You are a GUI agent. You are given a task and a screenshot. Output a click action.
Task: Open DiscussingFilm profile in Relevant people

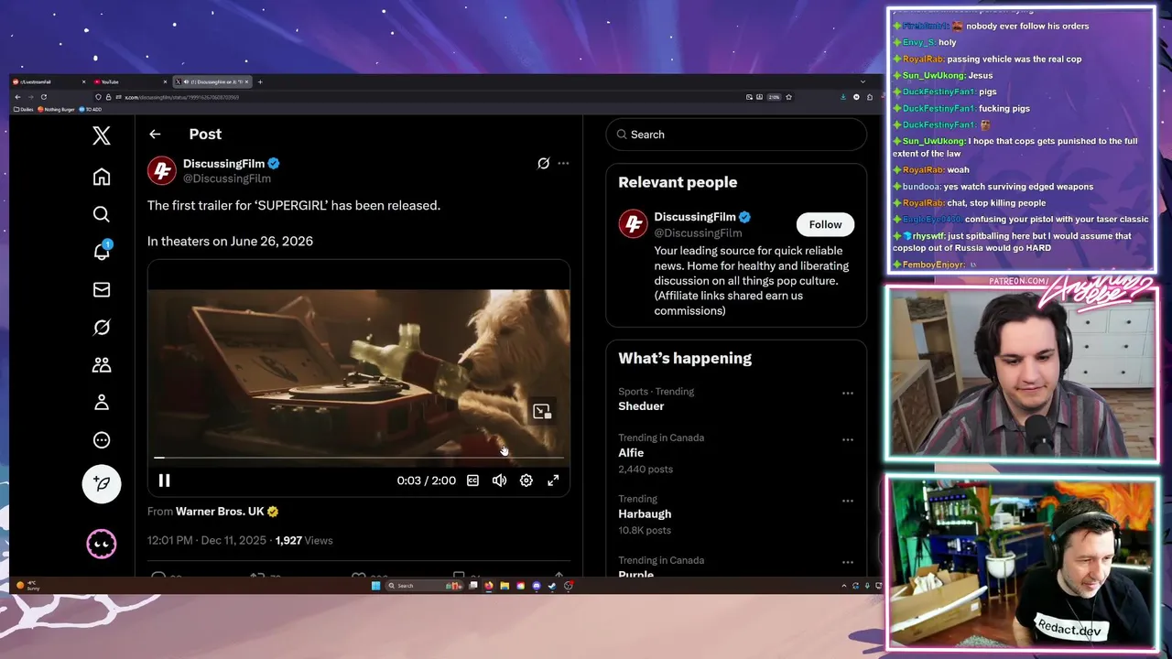[694, 217]
